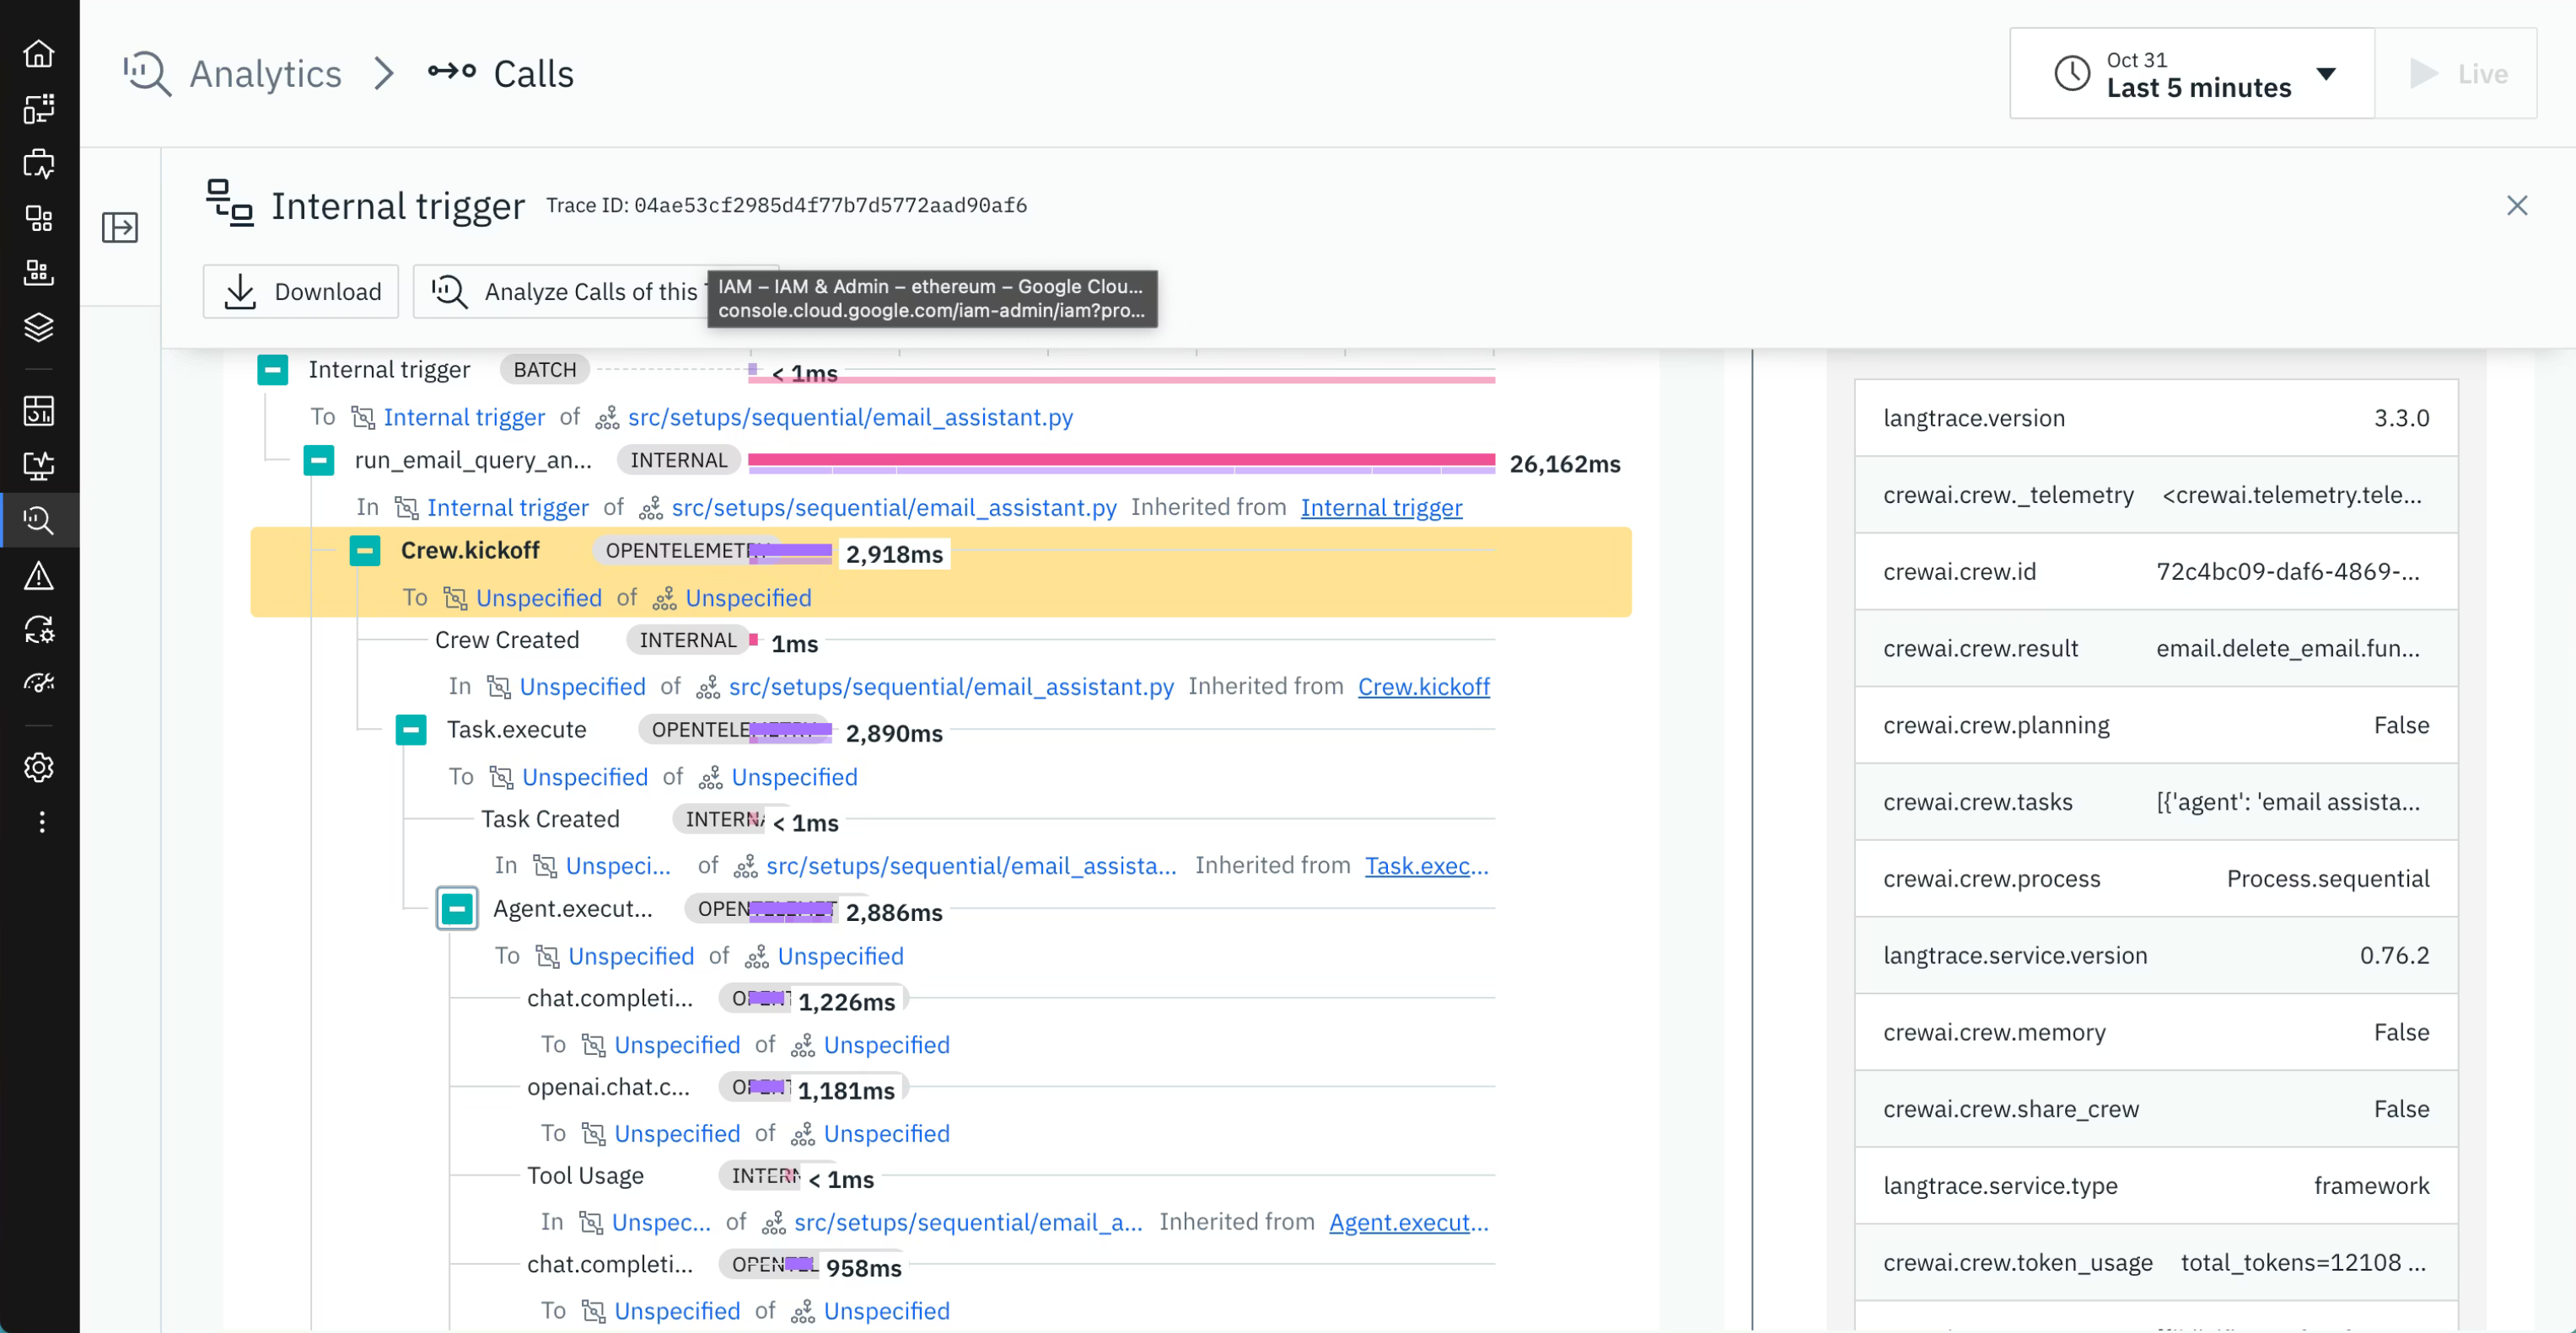Open the Alerts warning triangle icon
The height and width of the screenshot is (1333, 2576).
click(x=39, y=575)
